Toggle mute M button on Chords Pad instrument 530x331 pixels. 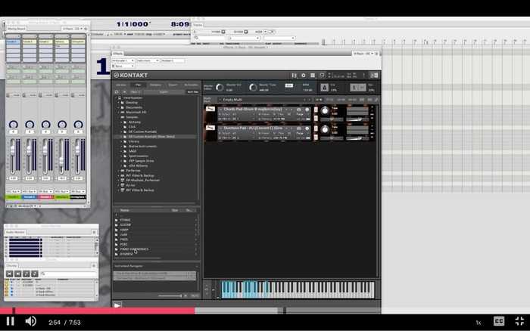click(316, 118)
